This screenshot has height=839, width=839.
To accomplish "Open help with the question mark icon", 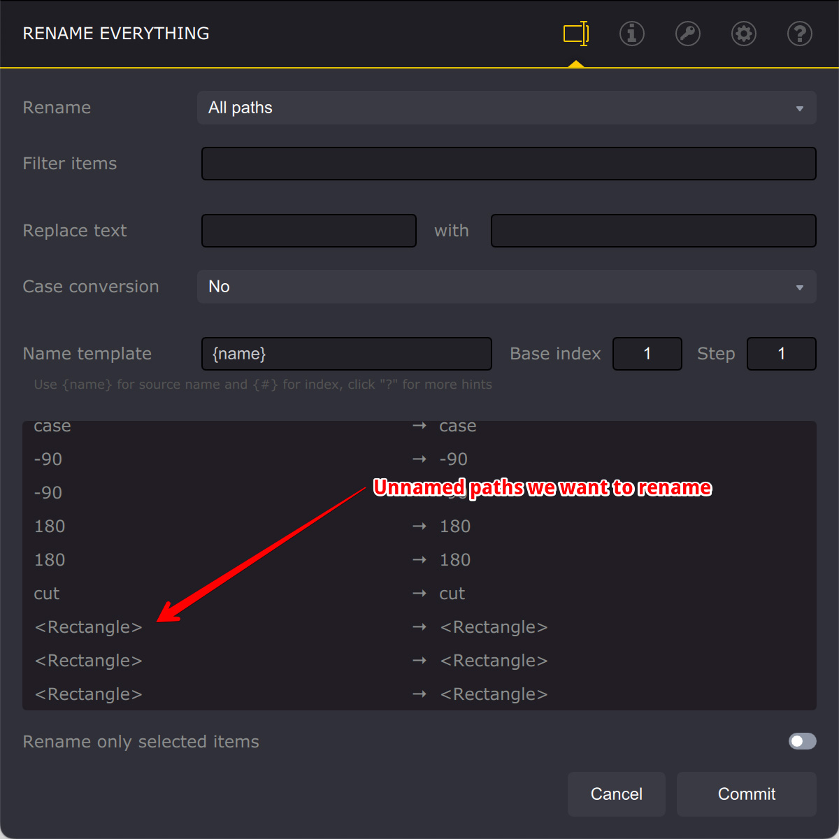I will 799,34.
